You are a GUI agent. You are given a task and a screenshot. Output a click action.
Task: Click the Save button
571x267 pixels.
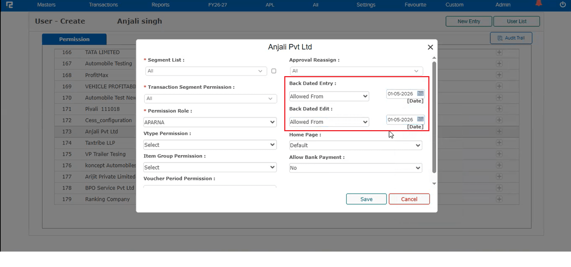[x=366, y=199]
